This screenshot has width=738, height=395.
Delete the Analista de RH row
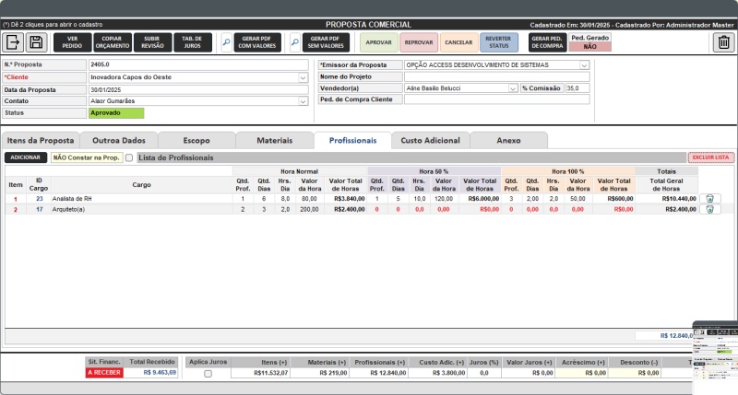point(709,198)
